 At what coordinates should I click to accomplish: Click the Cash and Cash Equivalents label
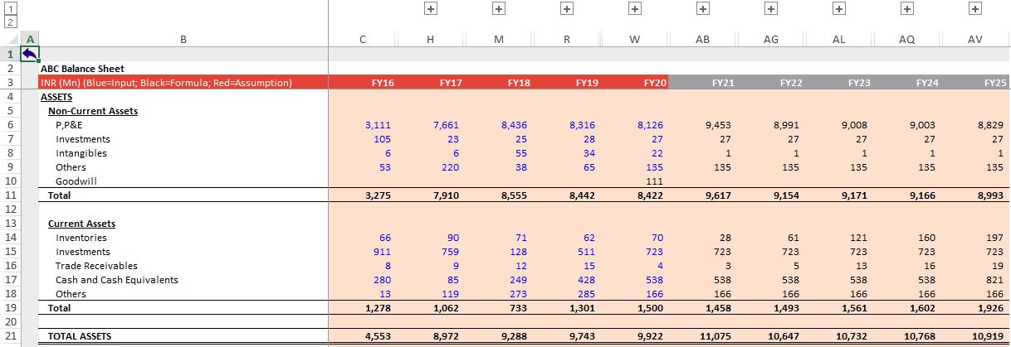point(117,280)
